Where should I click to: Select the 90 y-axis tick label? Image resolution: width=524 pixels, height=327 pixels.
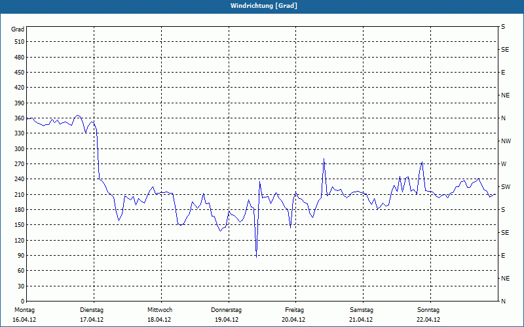coord(21,256)
